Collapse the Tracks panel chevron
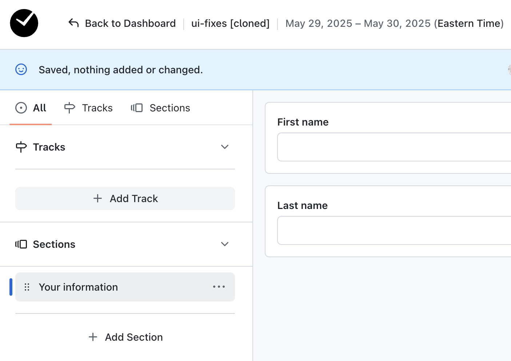Image resolution: width=511 pixels, height=361 pixels. tap(225, 147)
